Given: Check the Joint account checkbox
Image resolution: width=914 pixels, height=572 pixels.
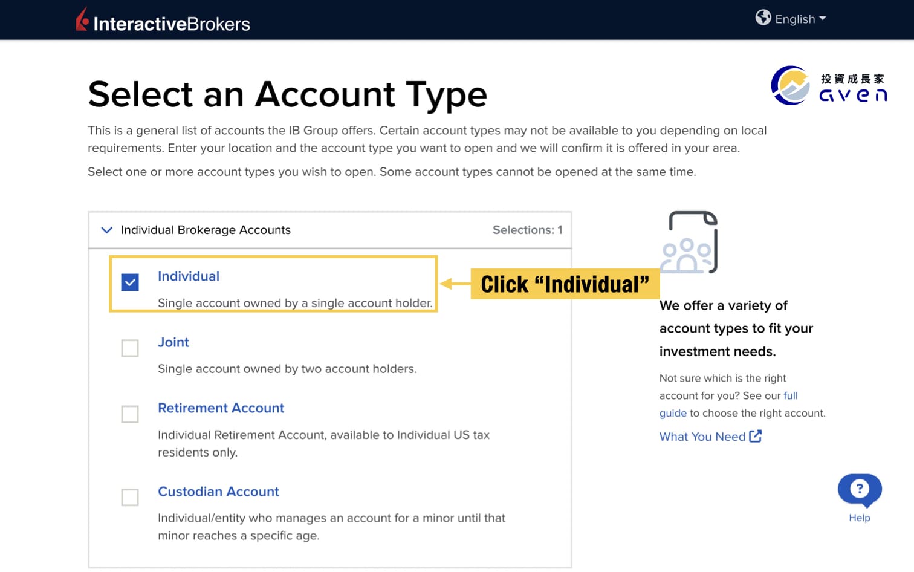Looking at the screenshot, I should 129,348.
